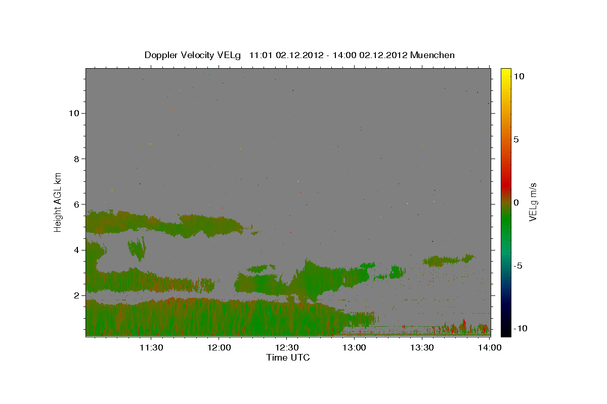Click the colorbar value 0
607x404 pixels.
tap(516, 203)
